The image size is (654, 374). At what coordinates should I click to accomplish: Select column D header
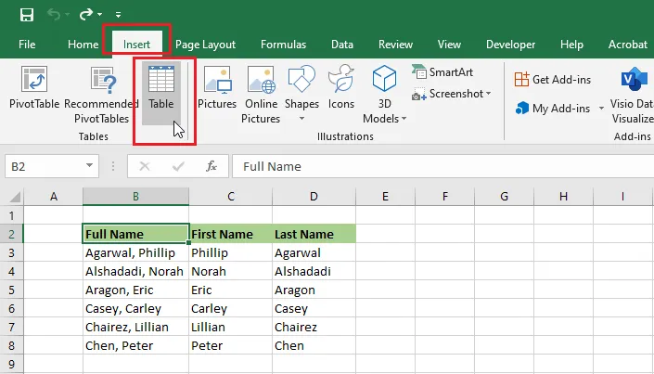314,196
